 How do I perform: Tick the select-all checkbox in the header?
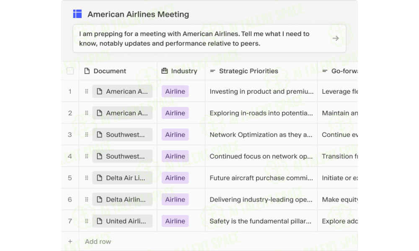point(70,71)
